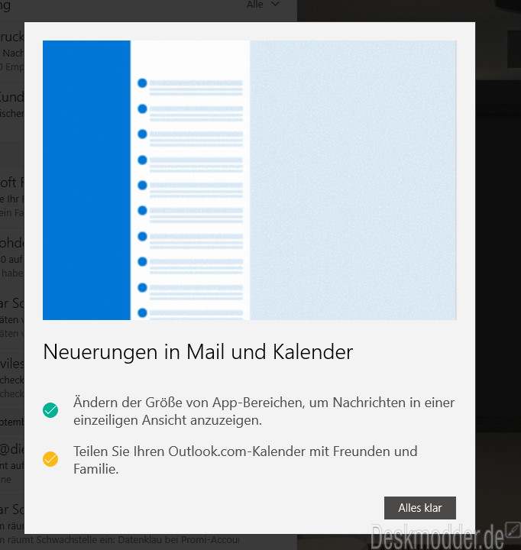Click the yellow checkmark icon
This screenshot has width=521, height=550.
(50, 459)
